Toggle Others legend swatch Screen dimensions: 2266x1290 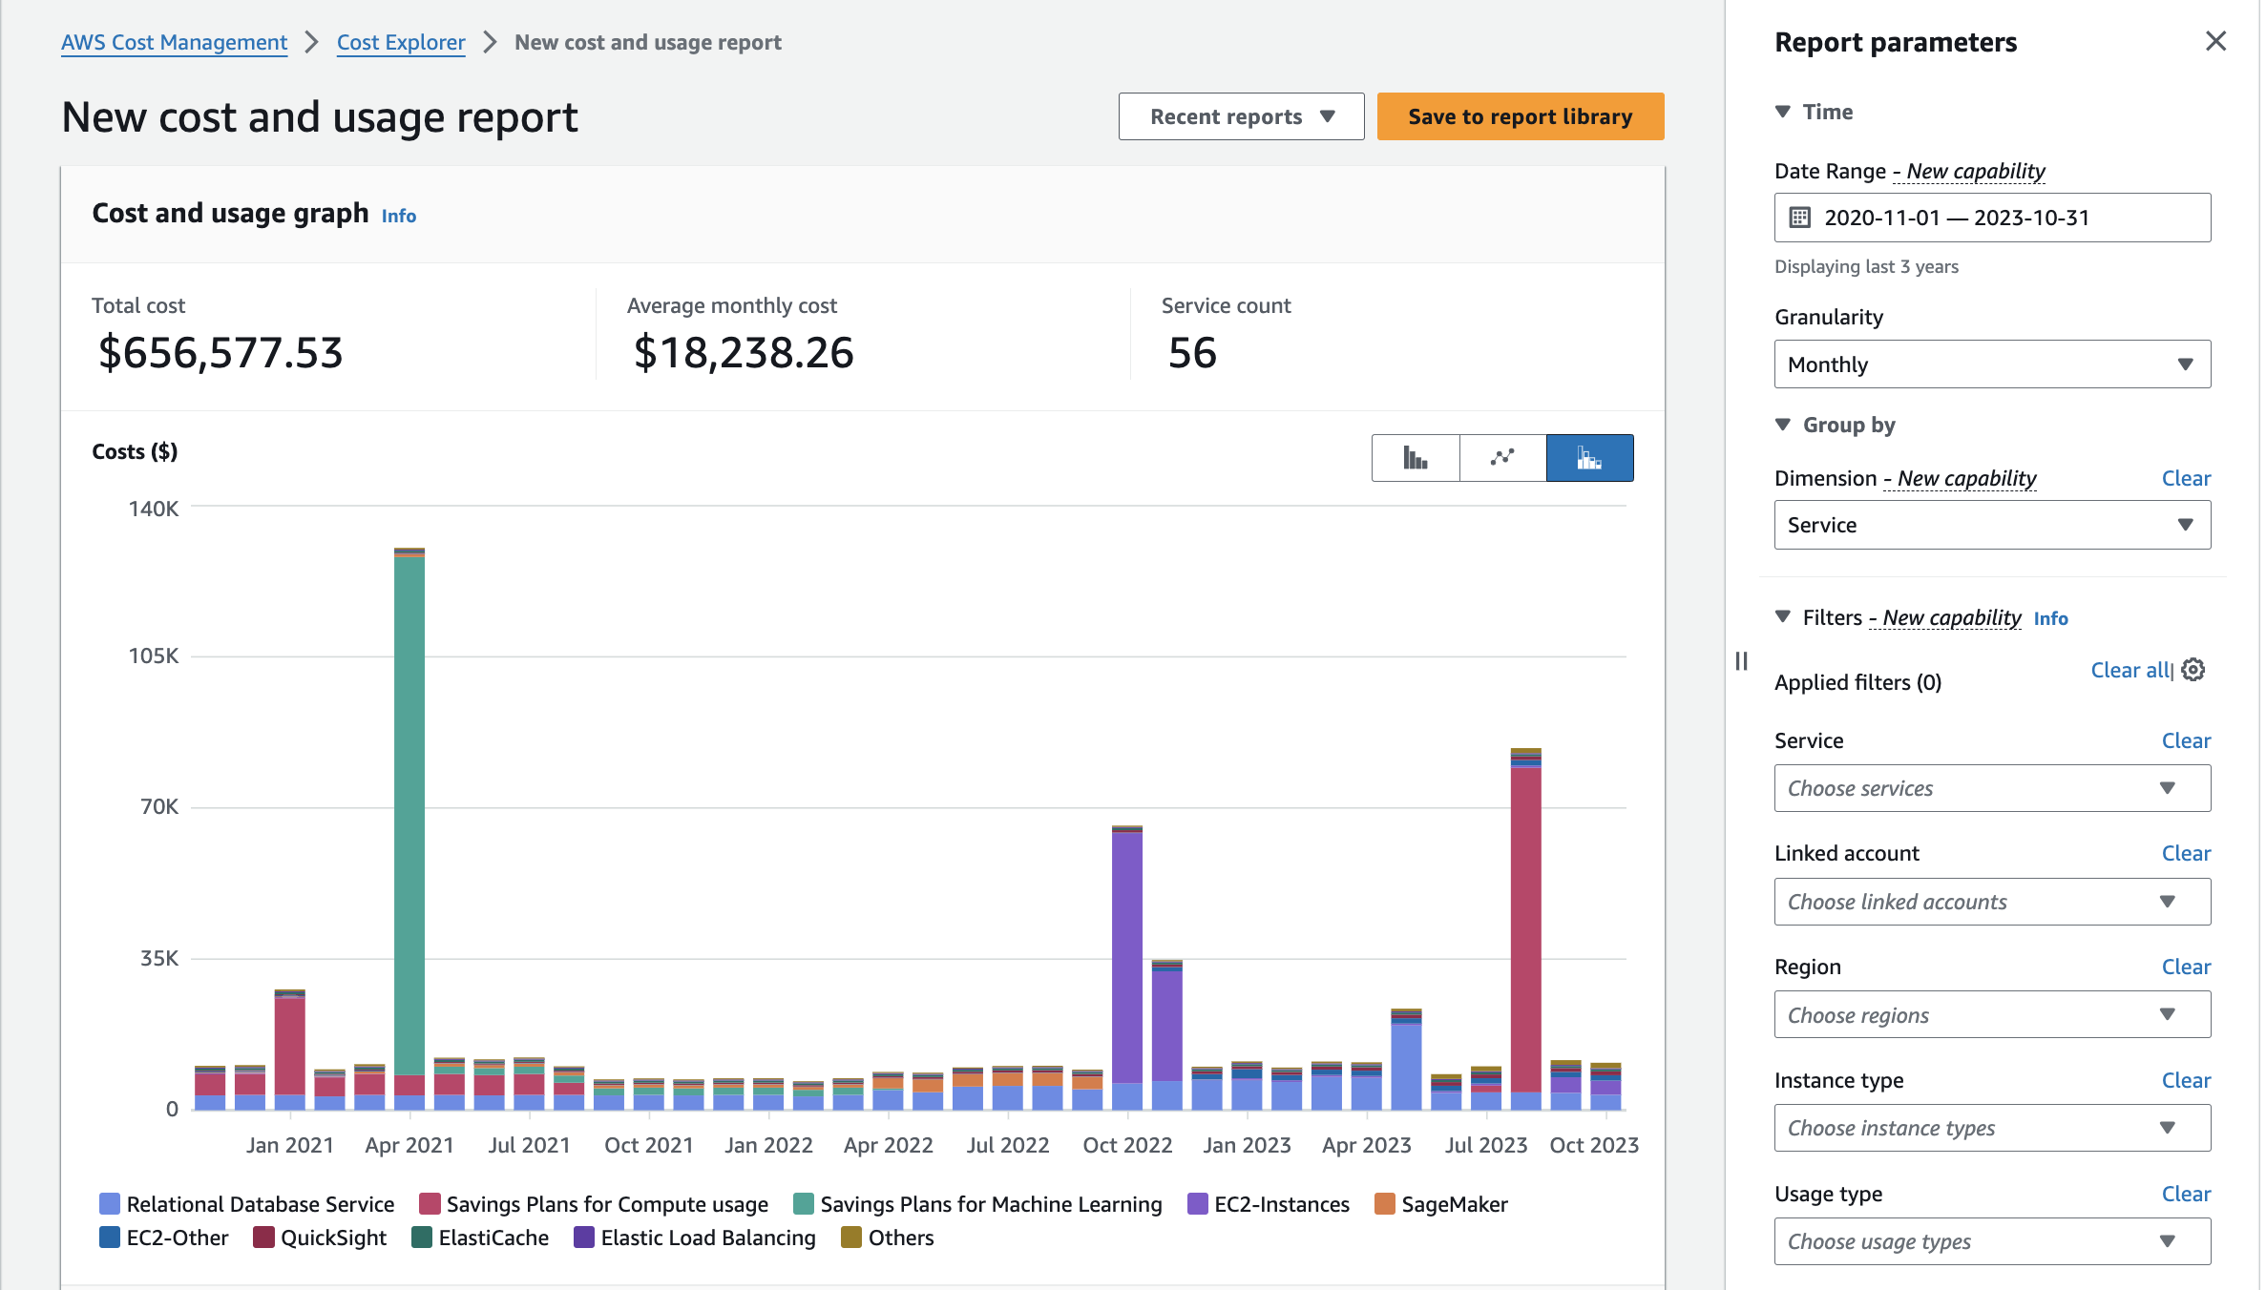tap(851, 1238)
